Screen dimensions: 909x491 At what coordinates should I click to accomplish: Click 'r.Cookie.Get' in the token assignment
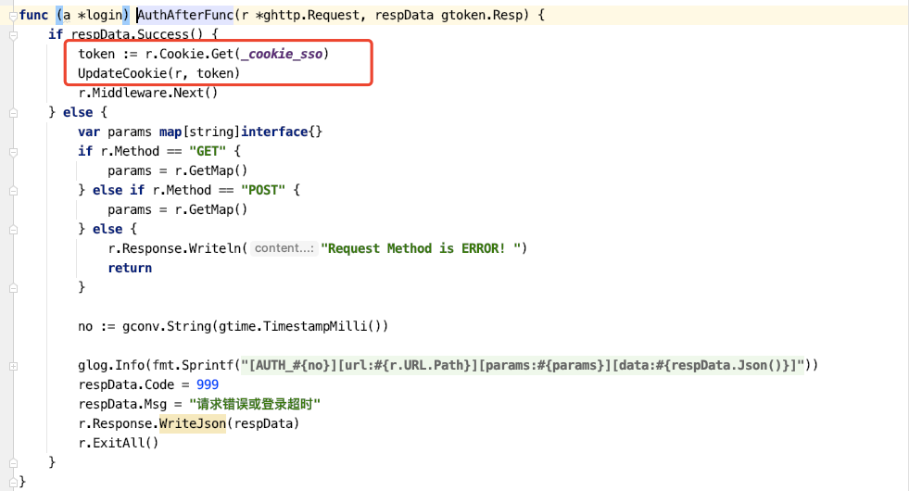189,54
